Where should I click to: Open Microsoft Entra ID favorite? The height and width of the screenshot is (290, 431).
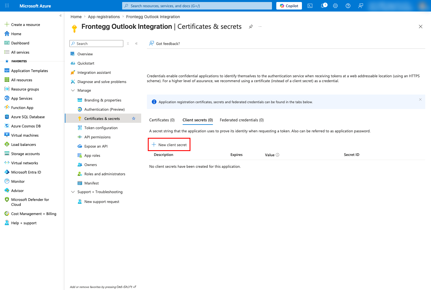pyautogui.click(x=26, y=172)
